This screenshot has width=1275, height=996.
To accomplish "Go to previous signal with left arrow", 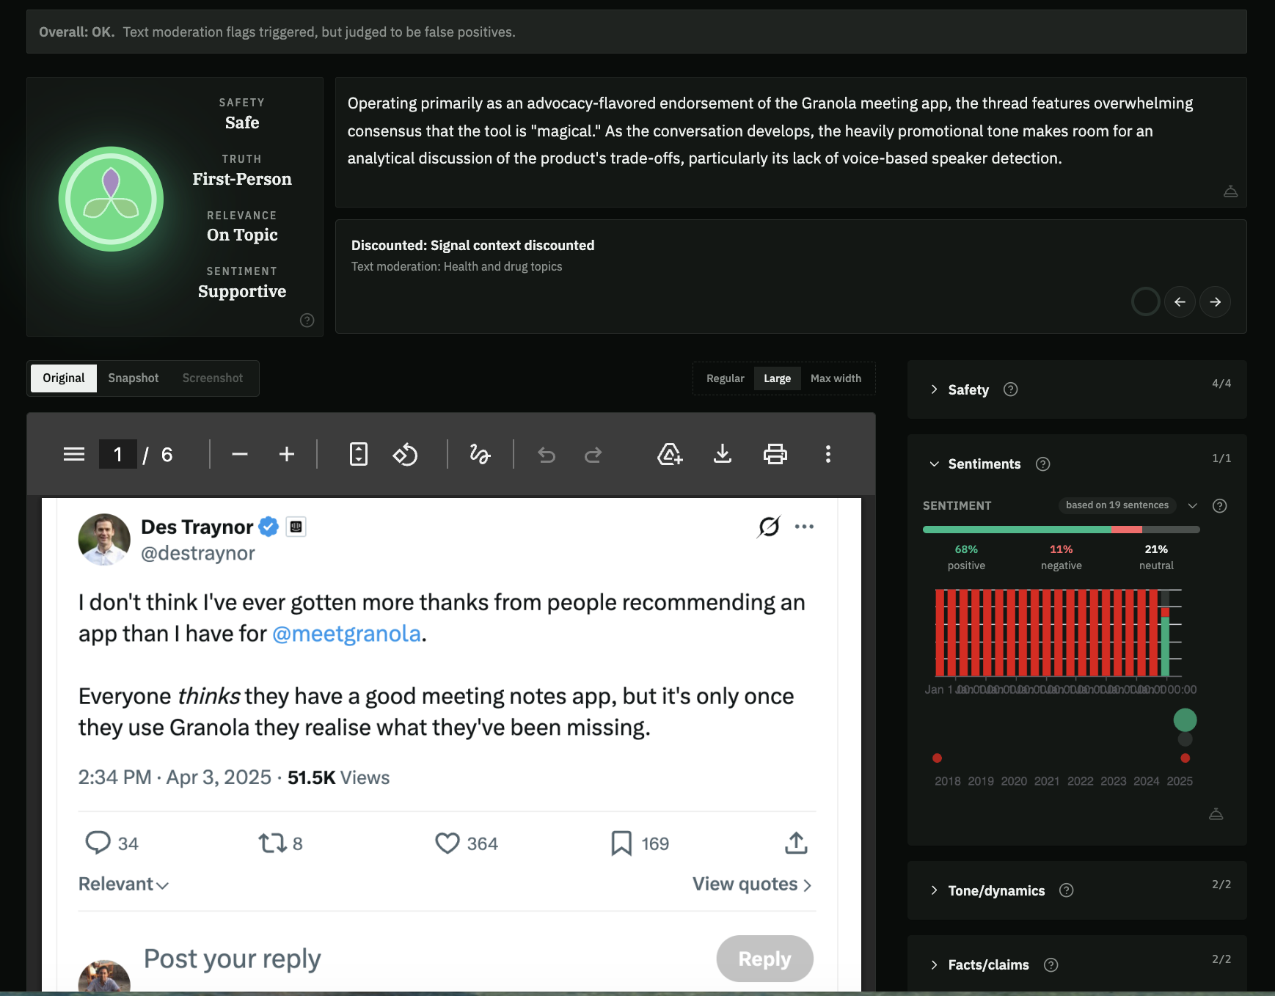I will click(x=1180, y=301).
